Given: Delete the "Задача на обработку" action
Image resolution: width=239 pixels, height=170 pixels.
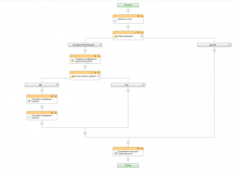Looking at the screenshot, I should [x=98, y=56].
